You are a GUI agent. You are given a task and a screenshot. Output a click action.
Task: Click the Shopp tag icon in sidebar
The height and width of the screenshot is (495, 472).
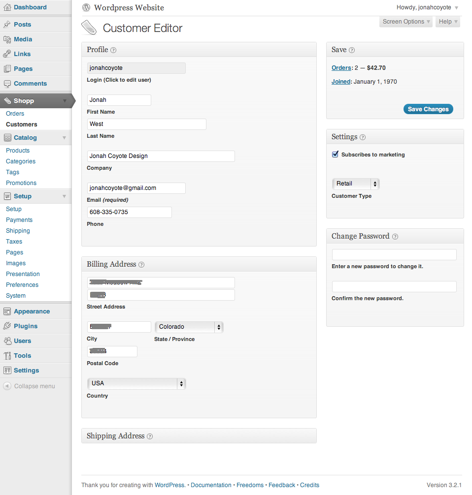7,101
